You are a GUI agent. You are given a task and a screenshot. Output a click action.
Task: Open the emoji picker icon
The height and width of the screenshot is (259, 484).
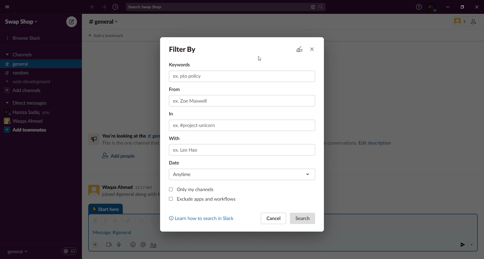[133, 245]
